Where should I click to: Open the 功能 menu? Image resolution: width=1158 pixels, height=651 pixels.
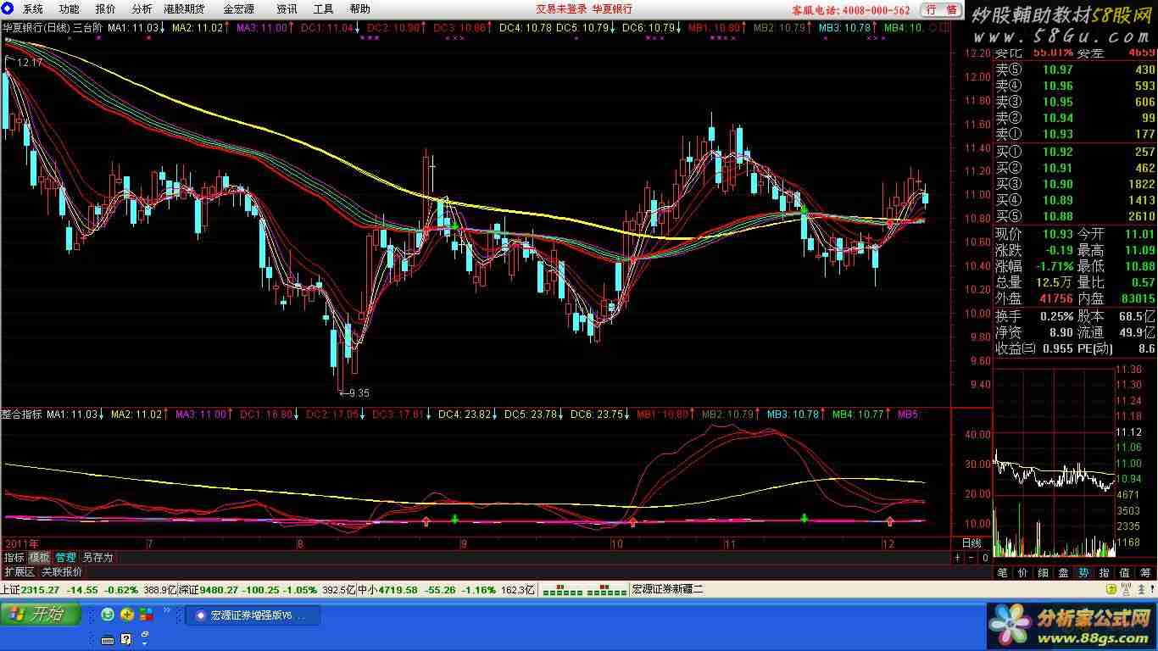click(x=70, y=9)
